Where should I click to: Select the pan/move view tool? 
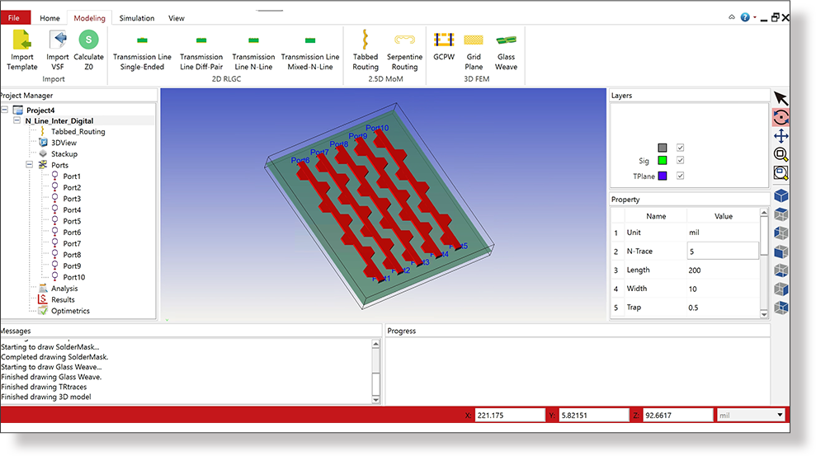click(x=781, y=136)
